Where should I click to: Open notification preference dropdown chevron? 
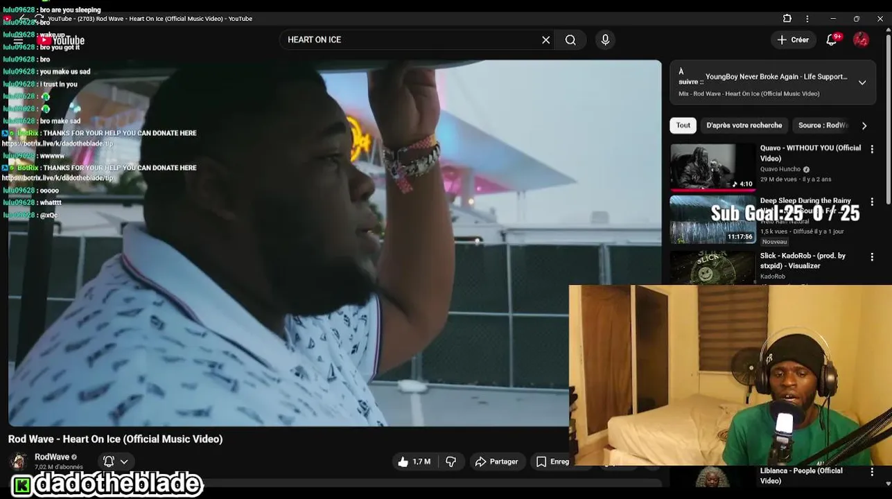124,461
